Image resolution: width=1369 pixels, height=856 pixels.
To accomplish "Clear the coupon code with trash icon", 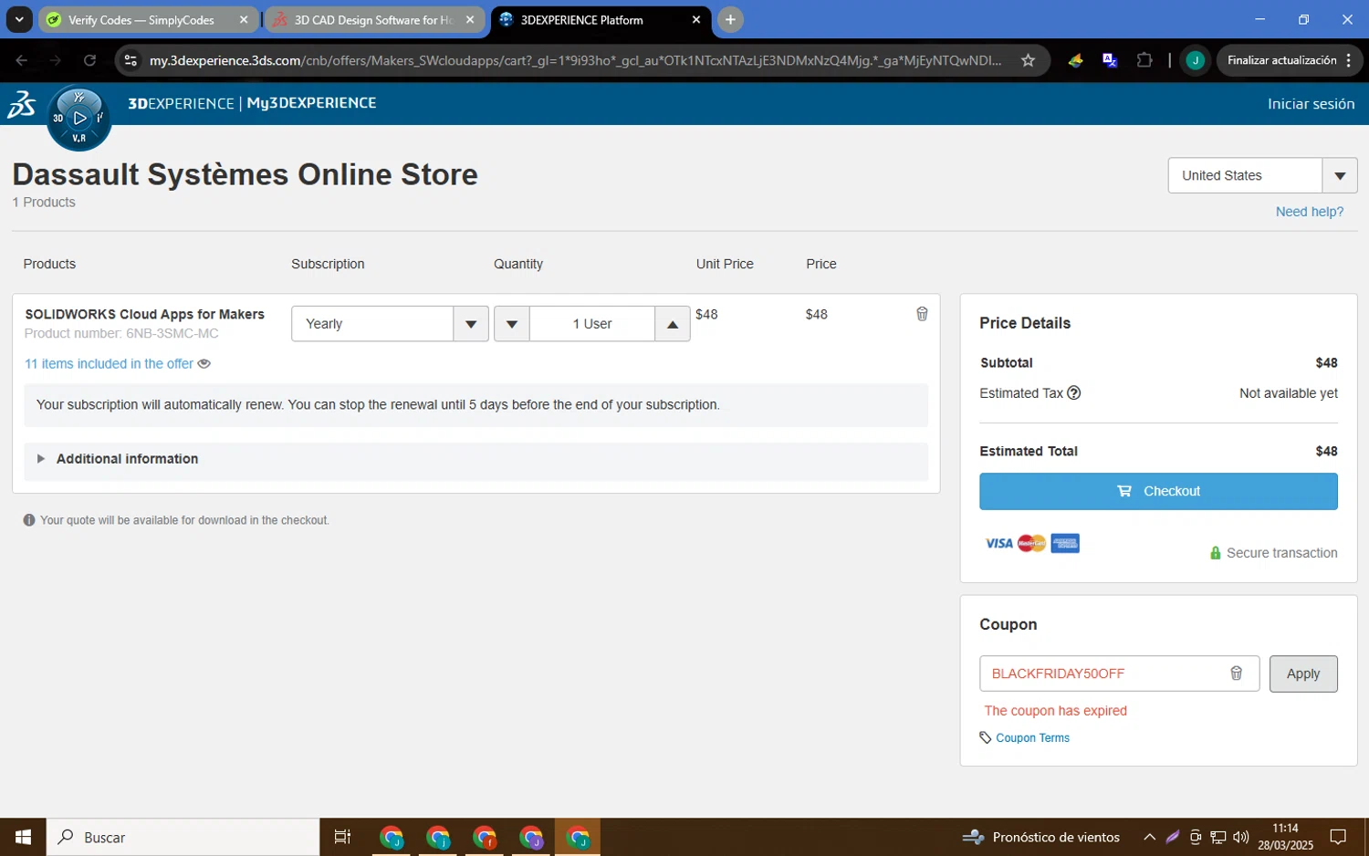I will (1236, 673).
